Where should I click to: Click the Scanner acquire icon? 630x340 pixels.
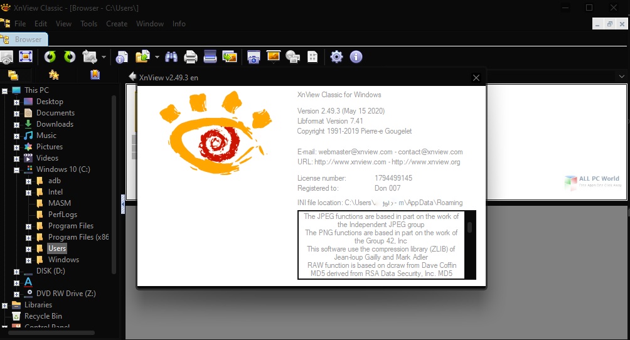click(x=210, y=56)
